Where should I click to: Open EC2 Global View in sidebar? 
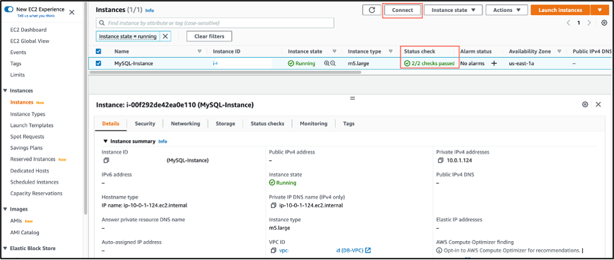pos(29,41)
